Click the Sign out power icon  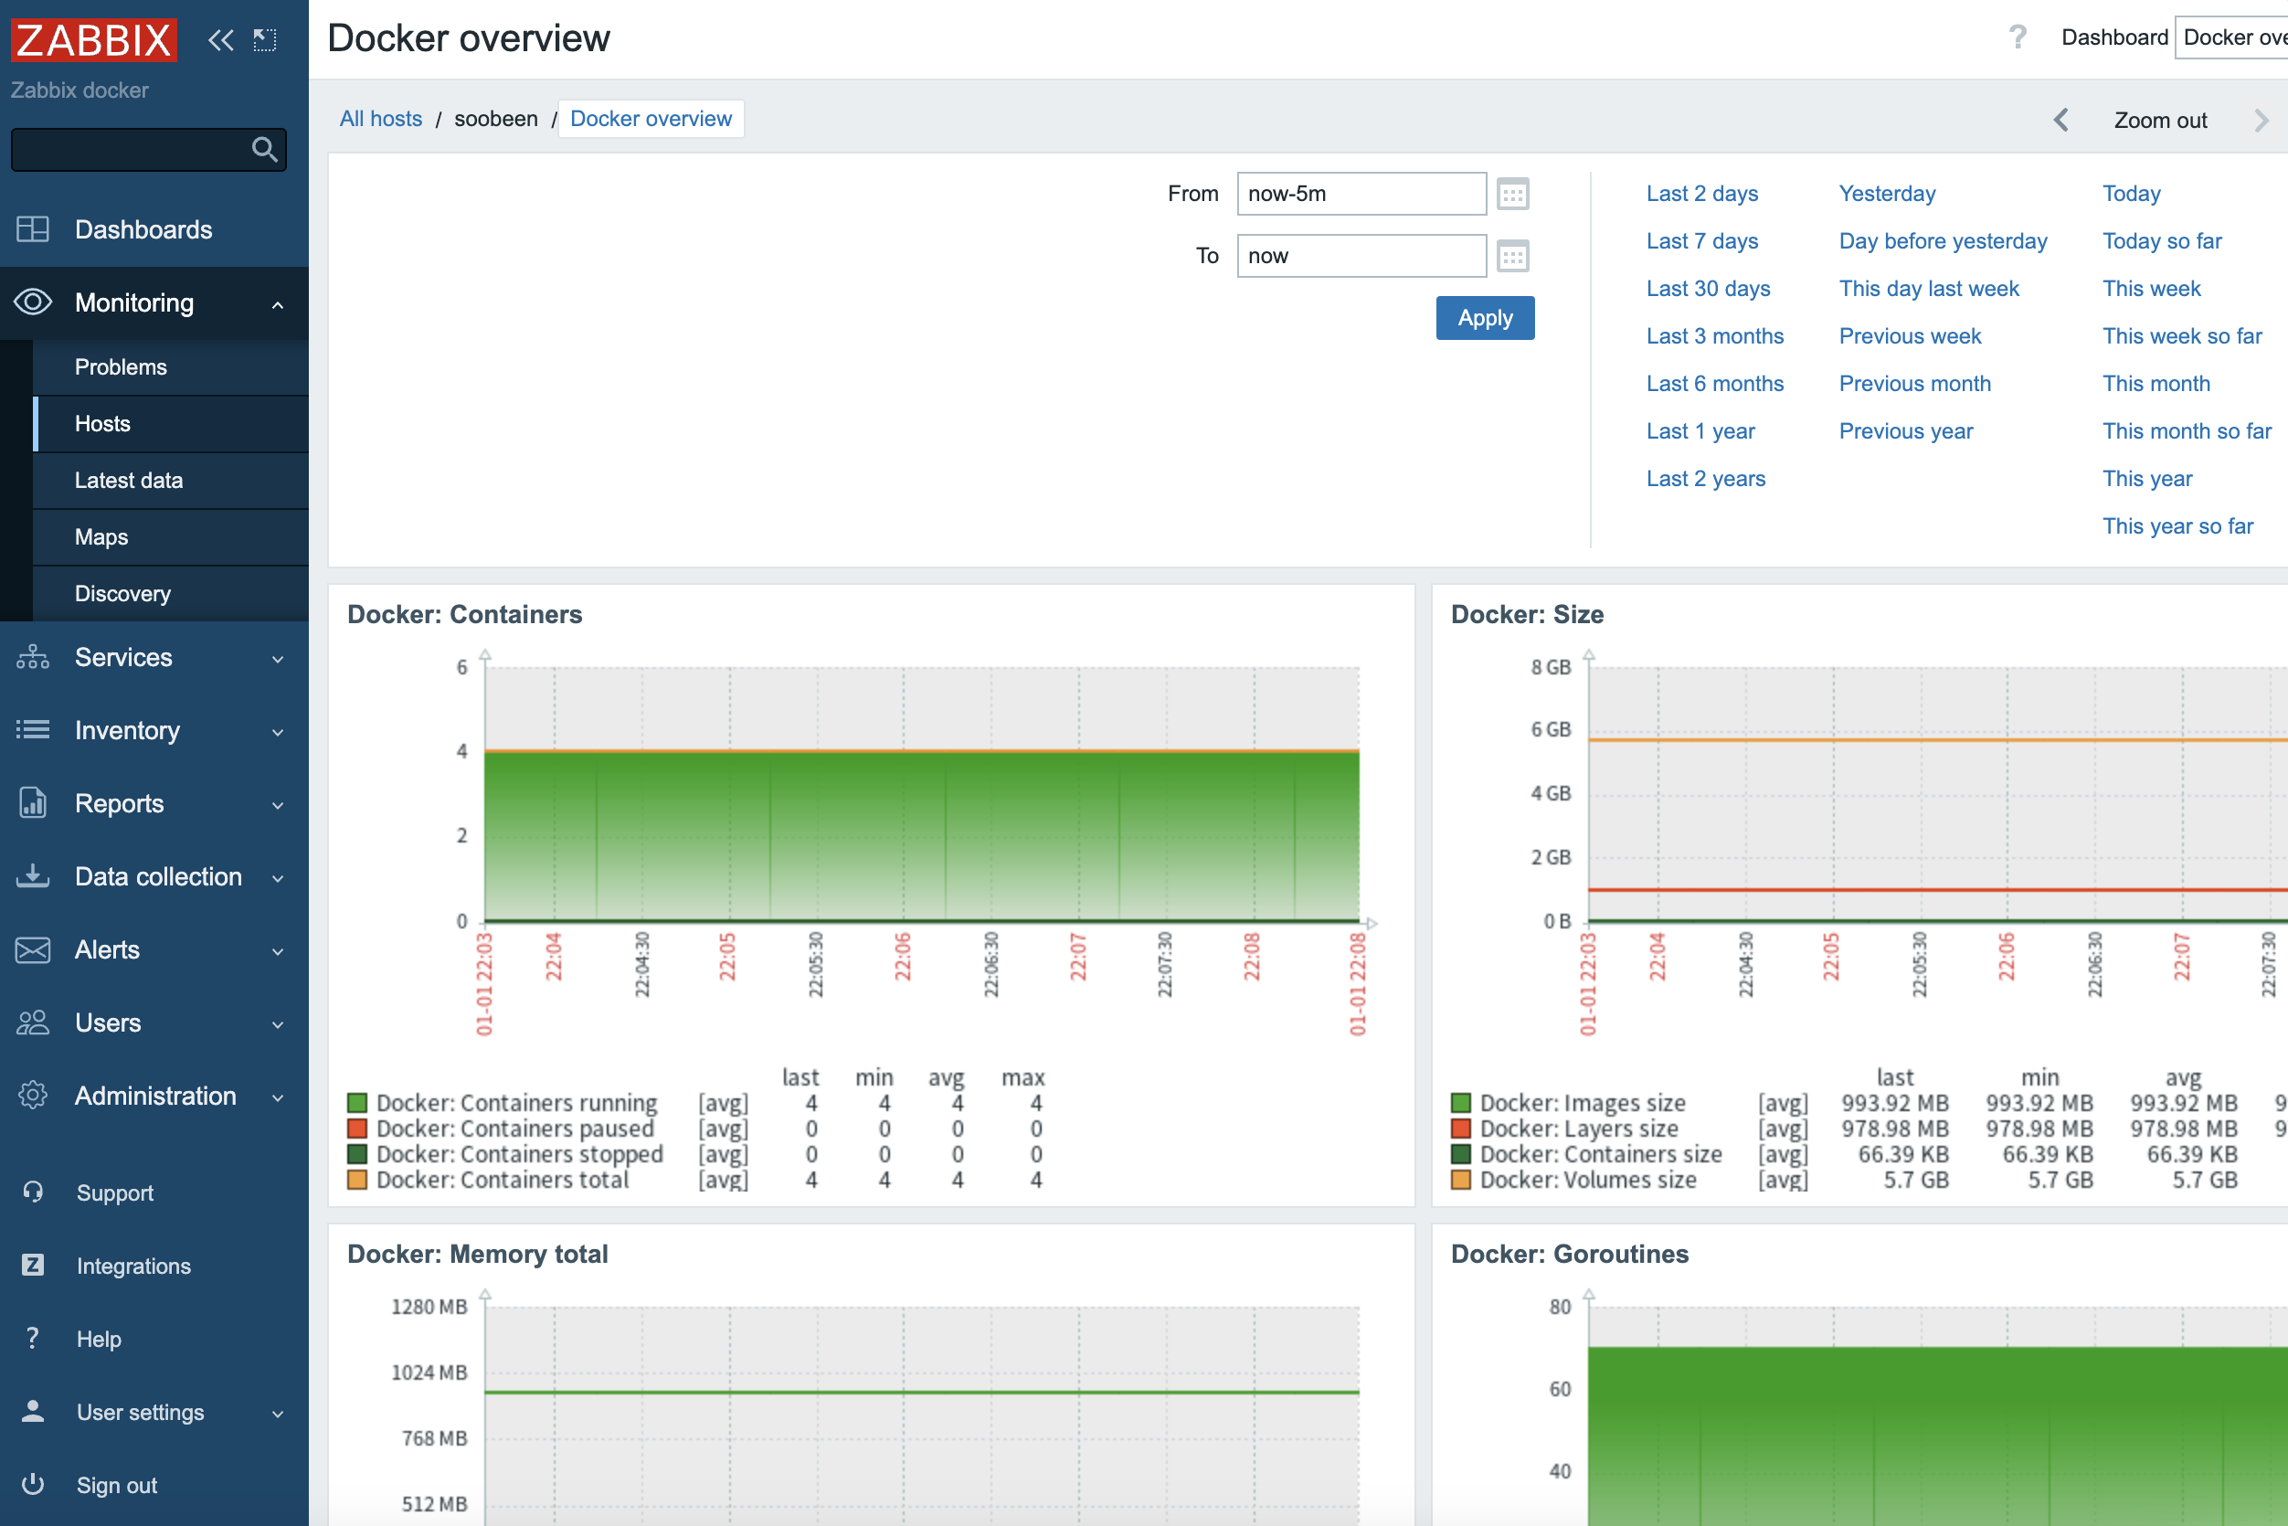[x=33, y=1484]
